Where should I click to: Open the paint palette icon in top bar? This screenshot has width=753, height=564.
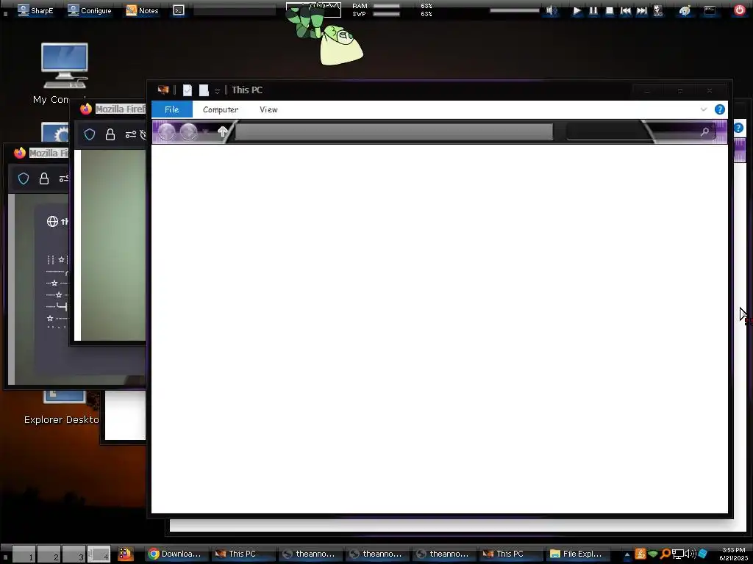[685, 10]
